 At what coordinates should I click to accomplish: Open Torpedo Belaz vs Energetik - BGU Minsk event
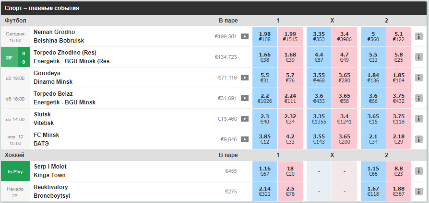click(x=65, y=98)
